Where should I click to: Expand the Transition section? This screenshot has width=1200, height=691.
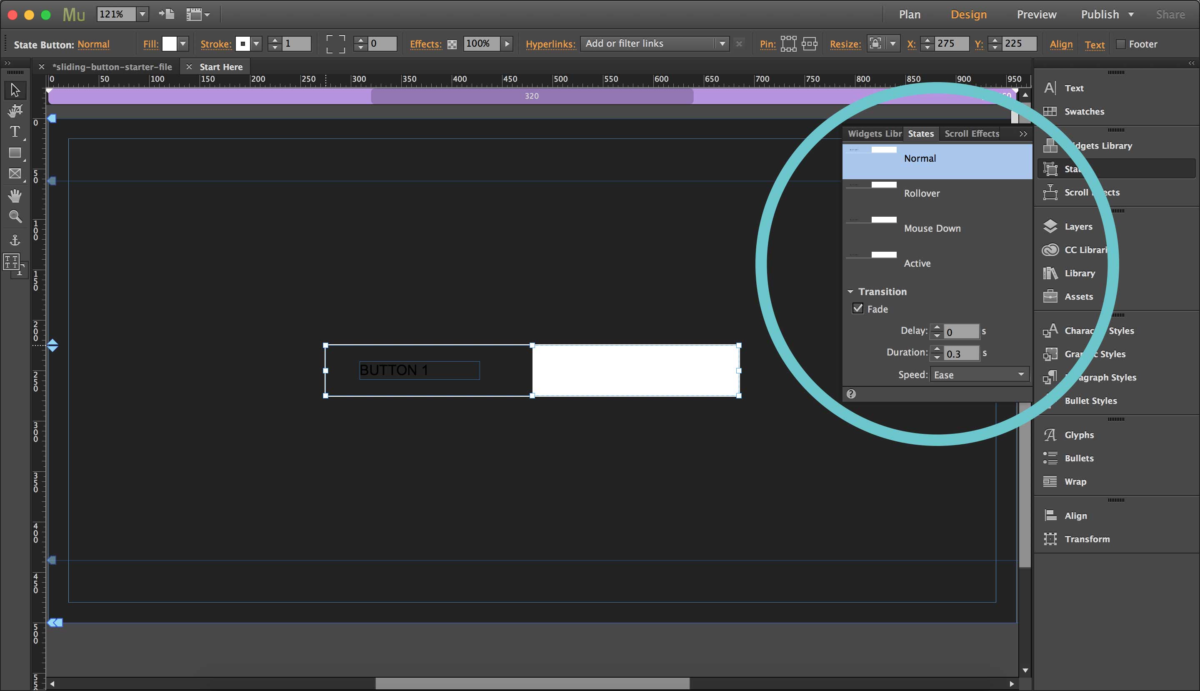(850, 291)
